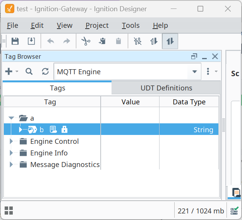Collapse folder a in tag tree
242x220 pixels.
[11, 118]
